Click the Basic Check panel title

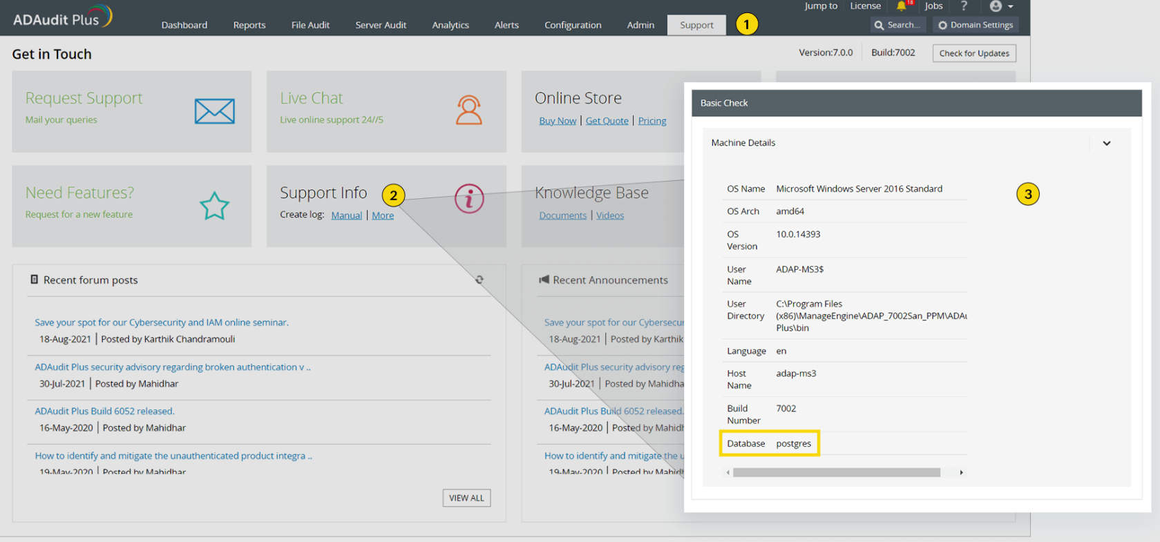coord(724,103)
